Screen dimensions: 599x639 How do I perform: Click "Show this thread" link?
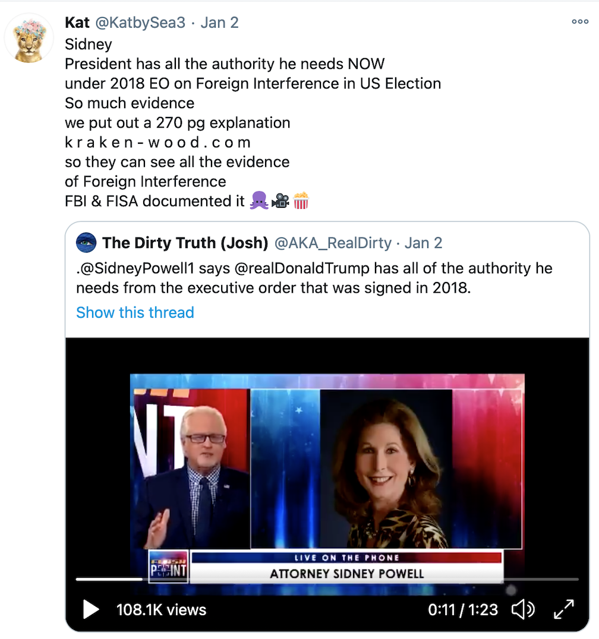tap(135, 312)
